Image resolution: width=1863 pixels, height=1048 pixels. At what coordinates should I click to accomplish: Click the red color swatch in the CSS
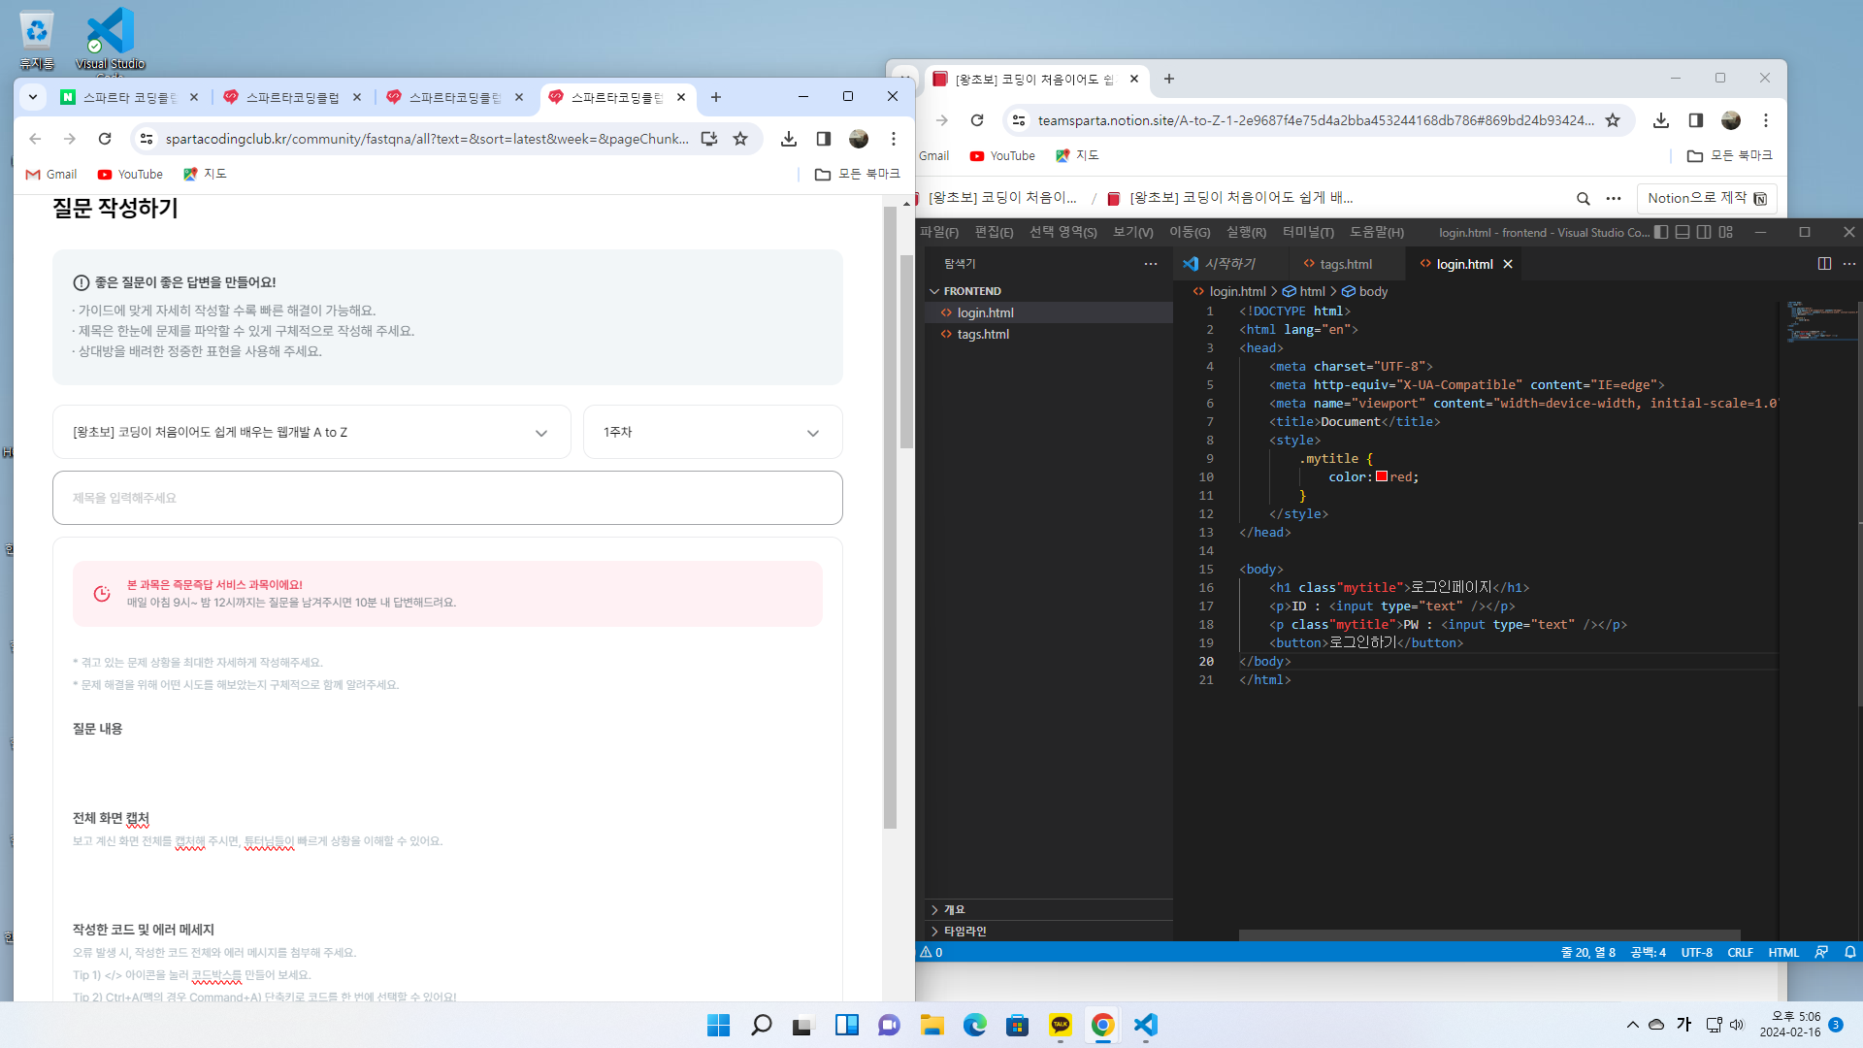[1382, 476]
